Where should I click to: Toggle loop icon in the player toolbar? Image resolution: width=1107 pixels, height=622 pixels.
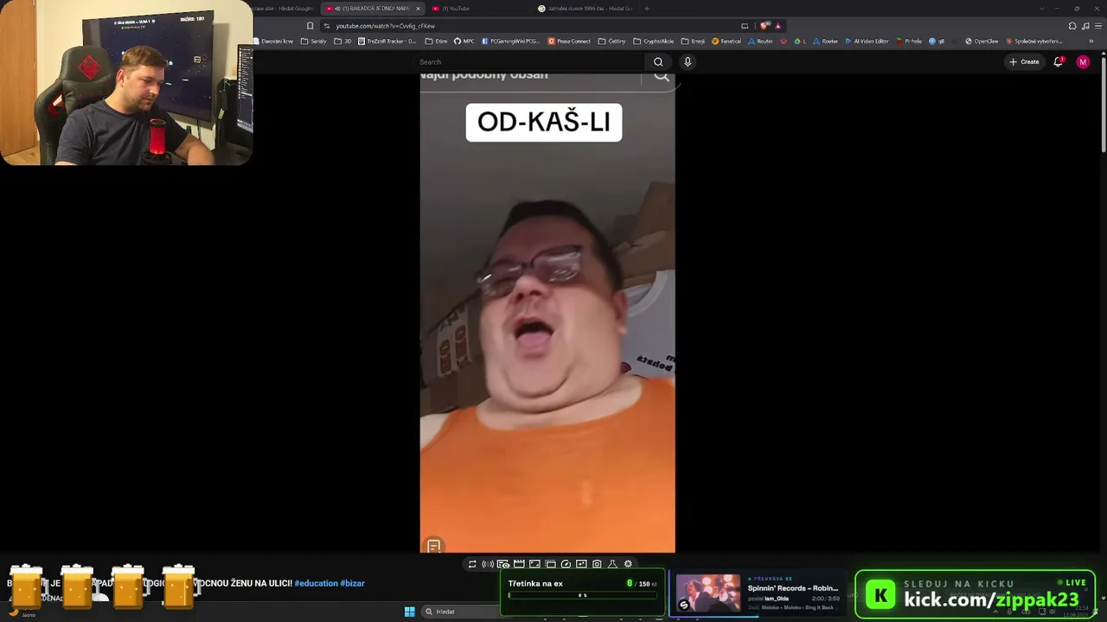point(472,564)
